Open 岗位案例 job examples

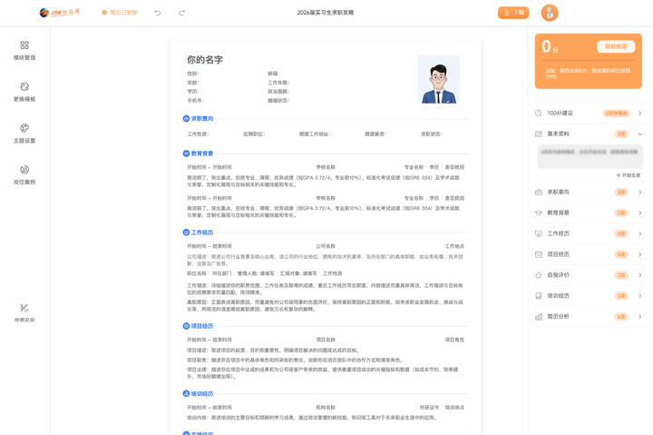24,175
